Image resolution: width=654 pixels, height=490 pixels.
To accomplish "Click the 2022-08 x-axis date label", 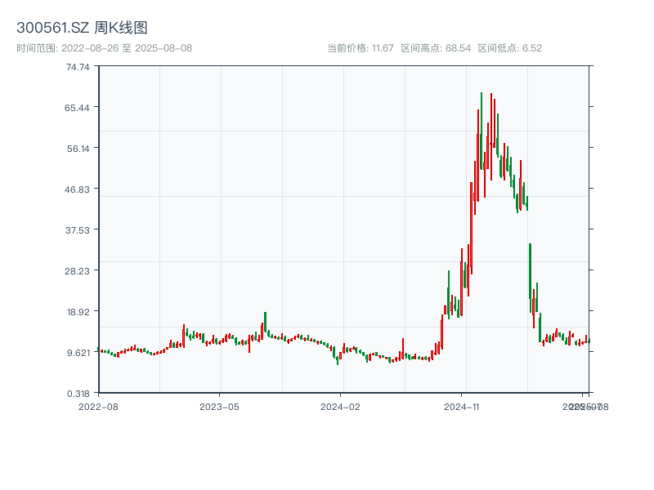I will pos(99,408).
